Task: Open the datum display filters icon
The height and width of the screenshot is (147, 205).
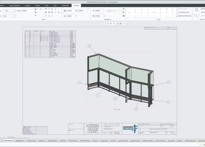Action: (x=127, y=24)
